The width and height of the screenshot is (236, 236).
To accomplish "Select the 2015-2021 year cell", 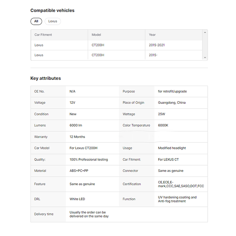I will pos(157,45).
